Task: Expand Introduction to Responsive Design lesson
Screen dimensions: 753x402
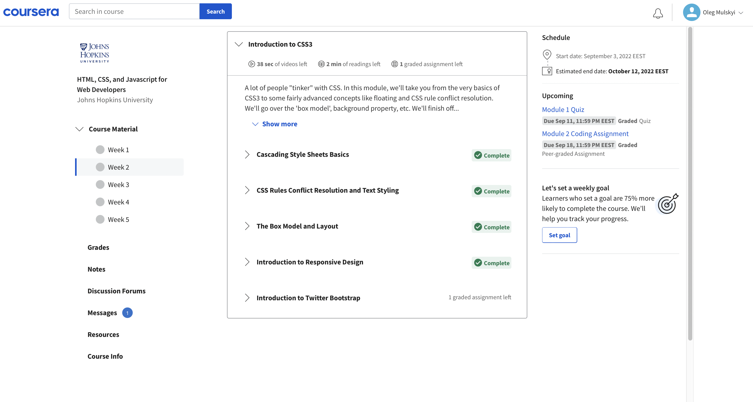Action: coord(247,262)
